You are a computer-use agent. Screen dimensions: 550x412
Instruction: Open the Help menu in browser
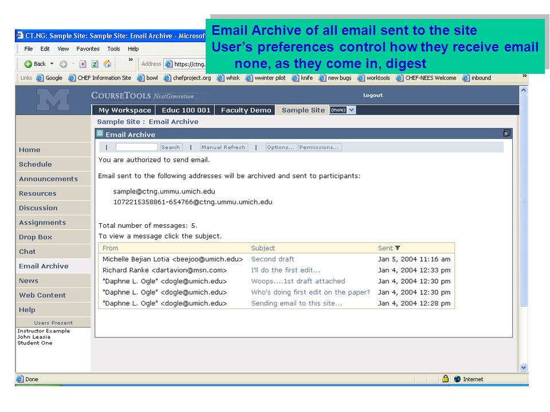coord(133,49)
